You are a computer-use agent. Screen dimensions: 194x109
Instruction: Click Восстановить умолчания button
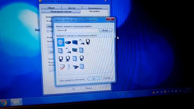point(72,80)
